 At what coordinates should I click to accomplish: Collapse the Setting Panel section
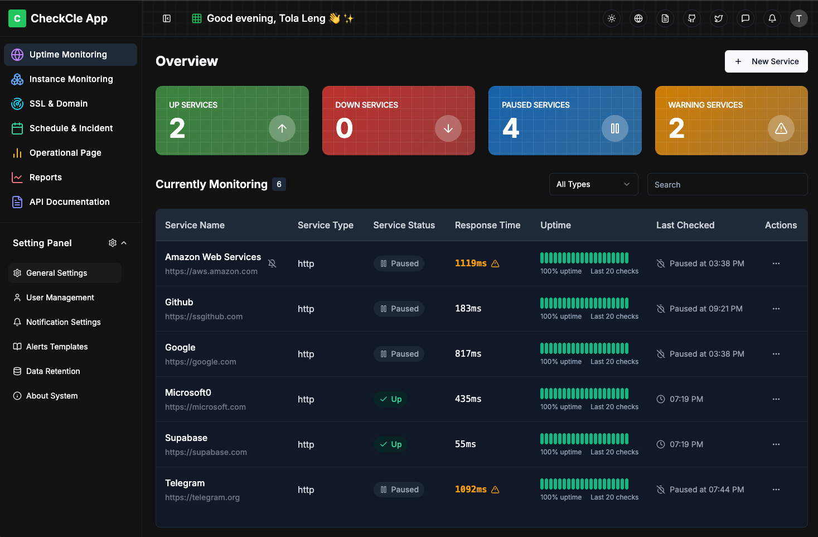pyautogui.click(x=124, y=243)
